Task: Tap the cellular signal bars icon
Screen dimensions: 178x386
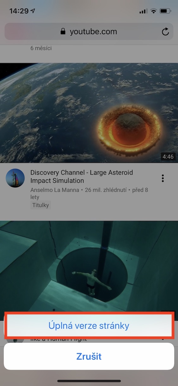Action: point(143,11)
